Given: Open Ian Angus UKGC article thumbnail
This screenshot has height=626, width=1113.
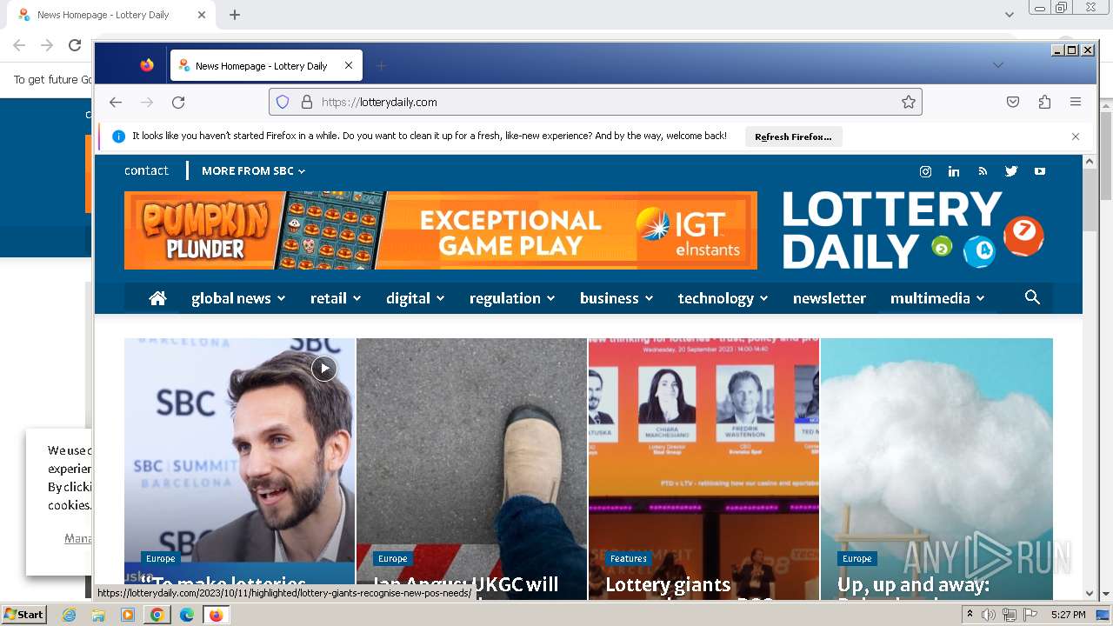Looking at the screenshot, I should click(x=472, y=469).
